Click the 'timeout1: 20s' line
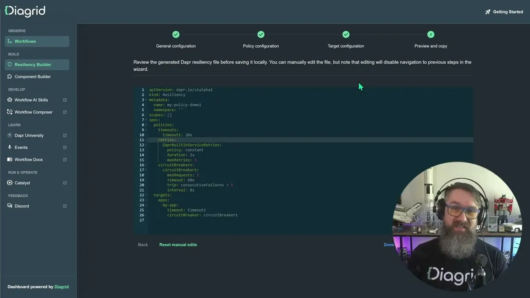The width and height of the screenshot is (530, 298). coord(177,135)
